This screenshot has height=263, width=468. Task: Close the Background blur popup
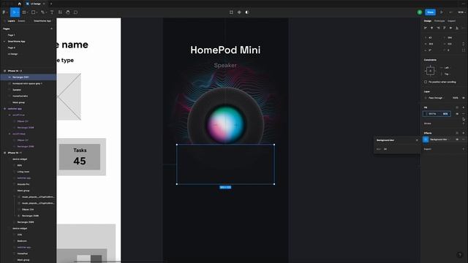(x=417, y=140)
